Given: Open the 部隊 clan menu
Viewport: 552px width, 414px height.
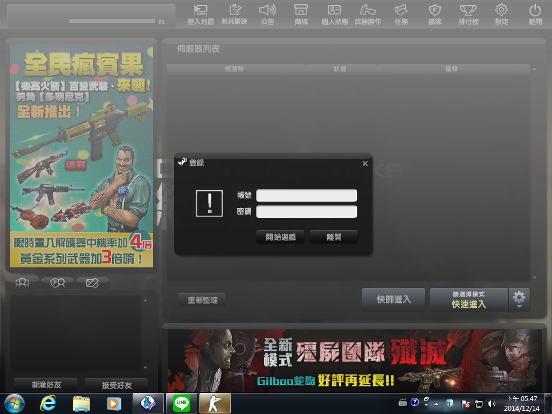Looking at the screenshot, I should (x=435, y=15).
